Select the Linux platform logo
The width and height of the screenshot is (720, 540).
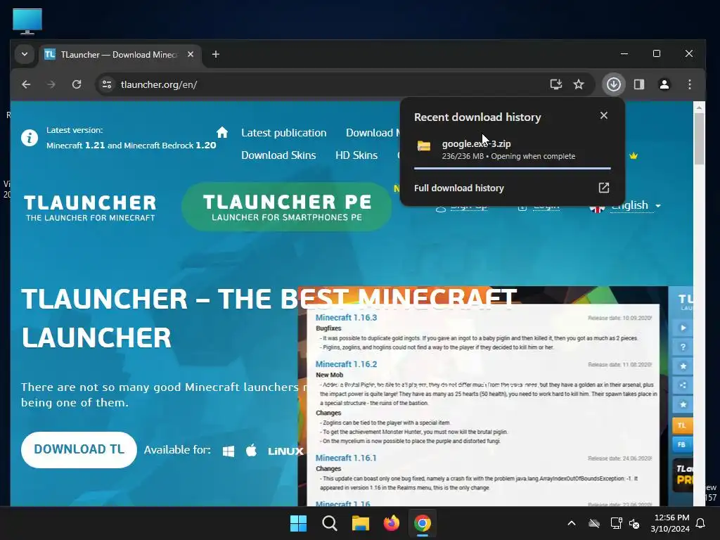click(x=285, y=451)
